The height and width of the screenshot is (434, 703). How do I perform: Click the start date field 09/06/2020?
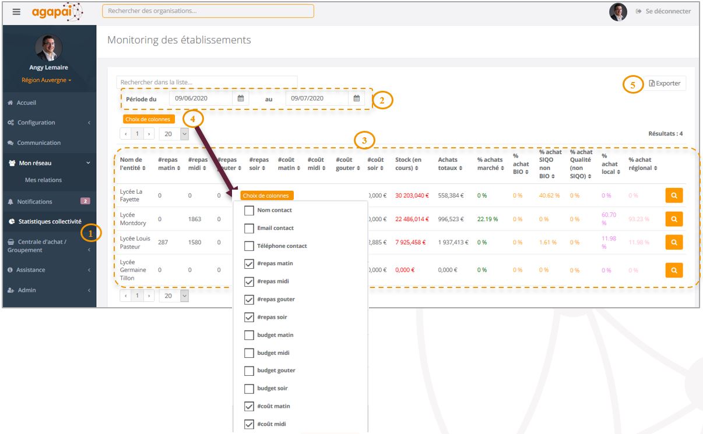201,98
